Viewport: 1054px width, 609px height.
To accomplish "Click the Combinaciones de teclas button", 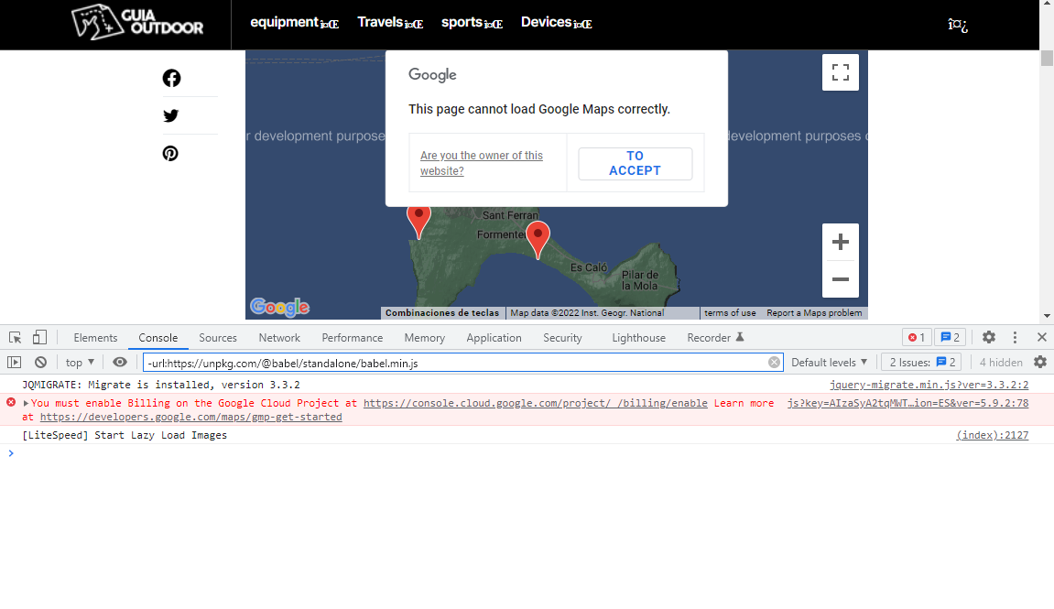I will click(442, 312).
